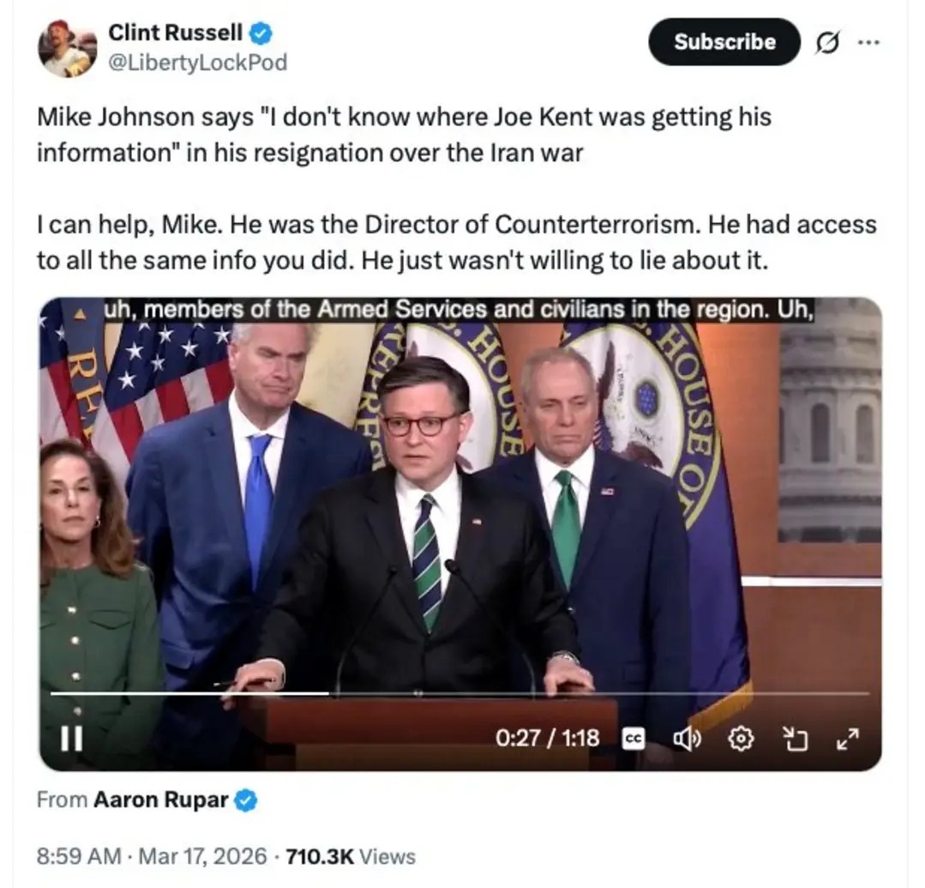
Task: Open the three-dot more options menu
Action: click(x=868, y=42)
